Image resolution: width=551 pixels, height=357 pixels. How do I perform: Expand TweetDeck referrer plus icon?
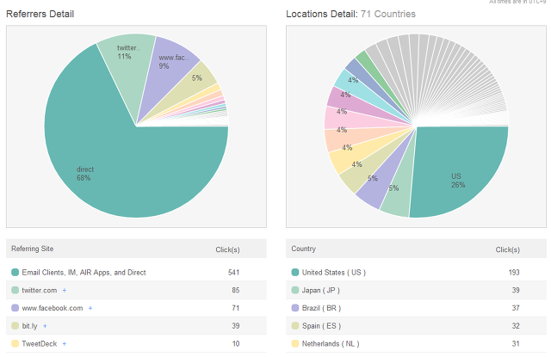pos(64,344)
